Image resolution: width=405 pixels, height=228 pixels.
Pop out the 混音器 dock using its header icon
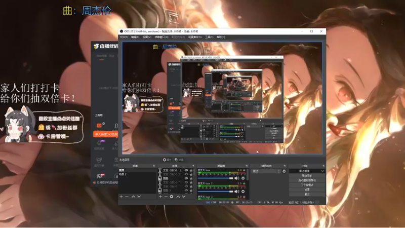click(x=247, y=166)
